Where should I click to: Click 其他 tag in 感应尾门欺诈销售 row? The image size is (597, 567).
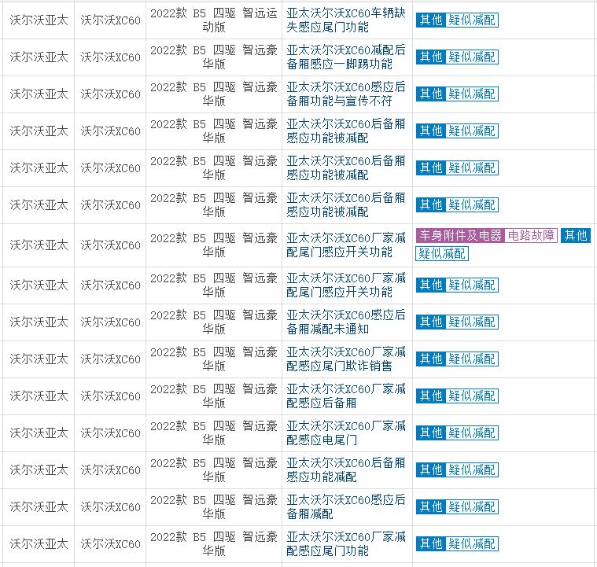pos(430,359)
